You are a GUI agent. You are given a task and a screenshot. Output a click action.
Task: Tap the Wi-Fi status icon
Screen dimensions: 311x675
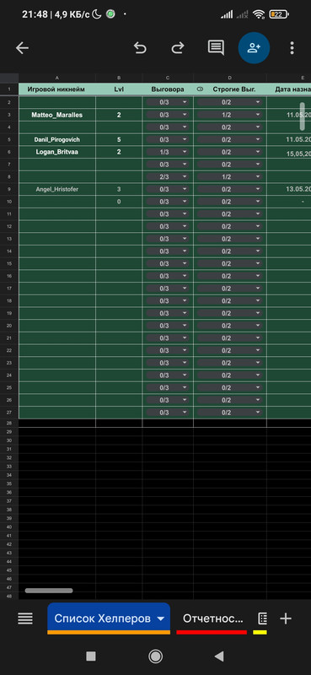pos(259,14)
